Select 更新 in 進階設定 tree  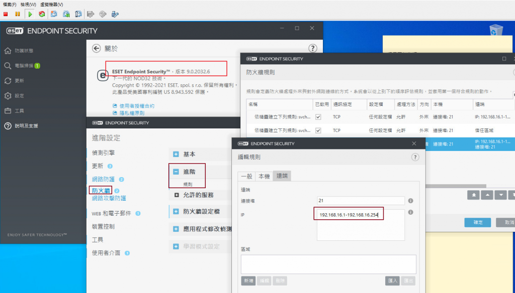tap(98, 166)
